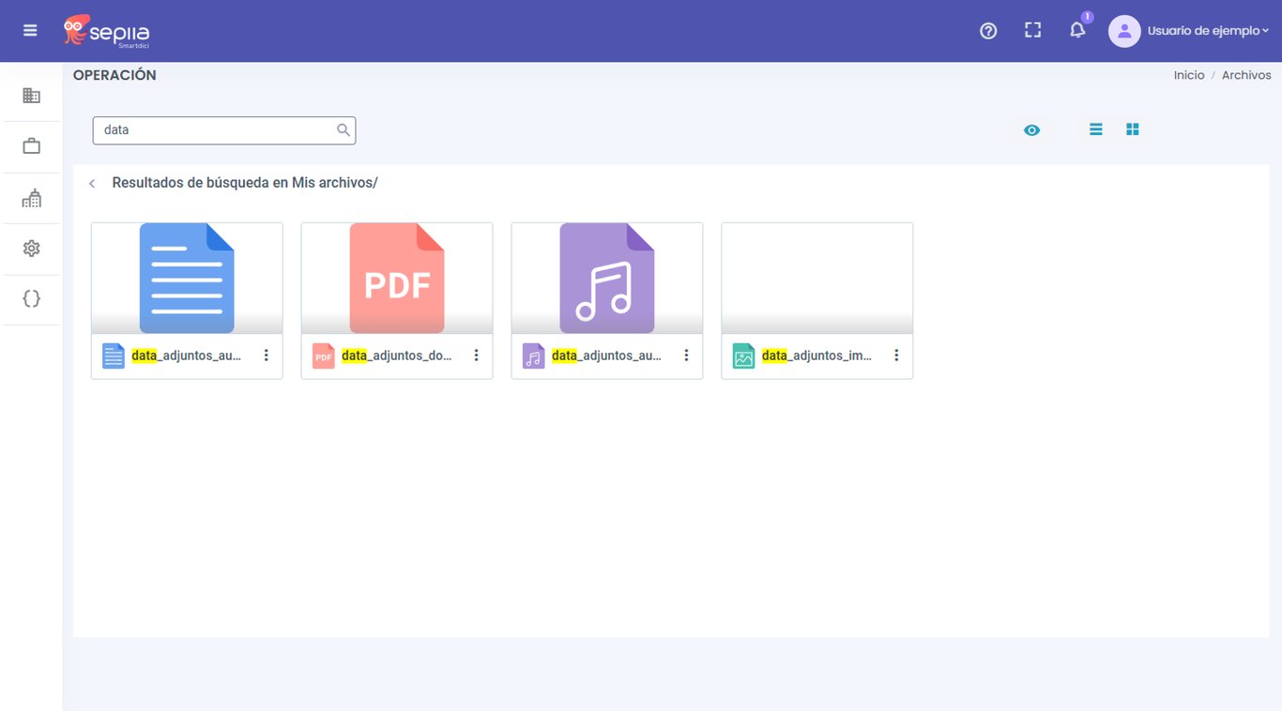Follow the Archivos breadcrumb link

tap(1246, 75)
